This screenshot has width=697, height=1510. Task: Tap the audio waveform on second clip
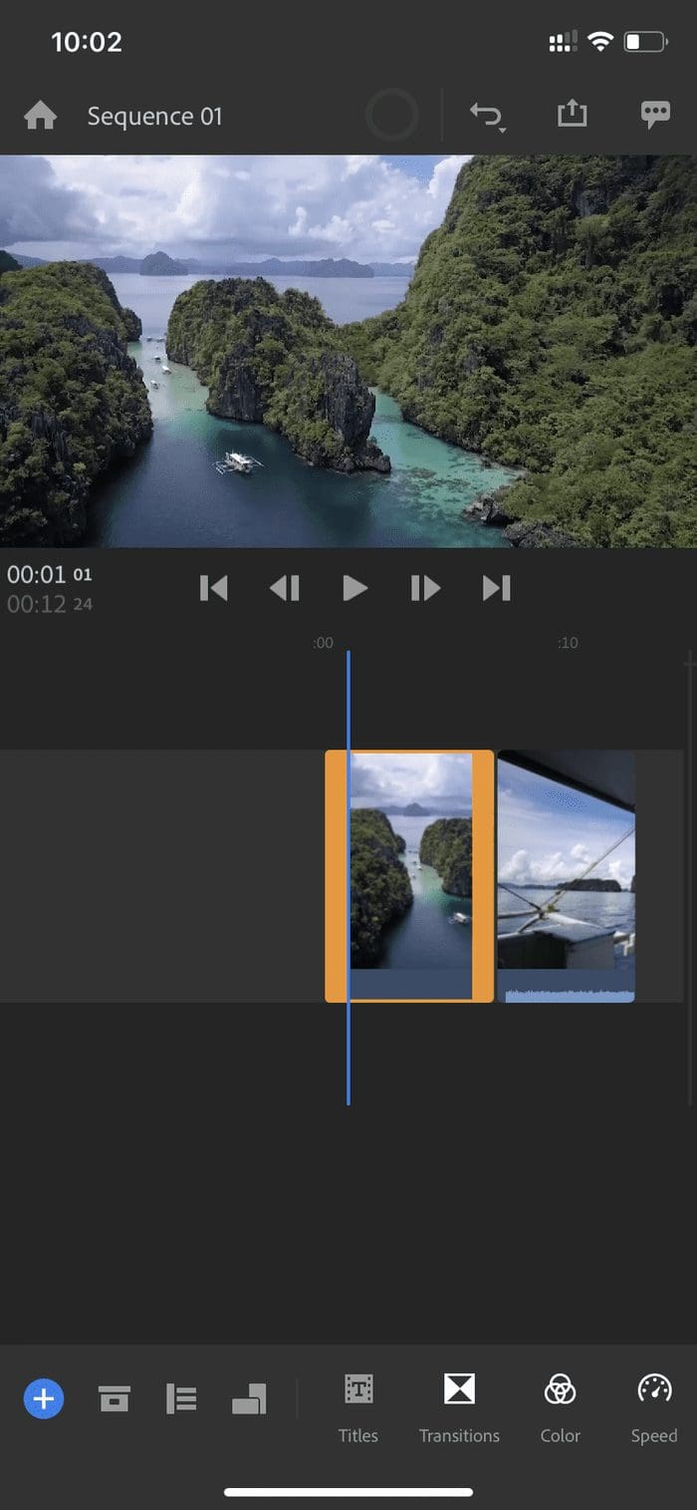[x=569, y=994]
